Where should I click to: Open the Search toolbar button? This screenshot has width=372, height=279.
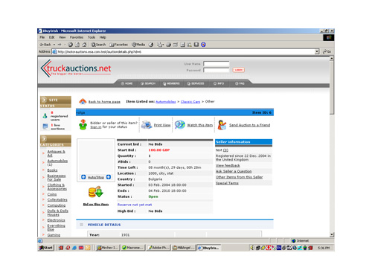pos(98,45)
